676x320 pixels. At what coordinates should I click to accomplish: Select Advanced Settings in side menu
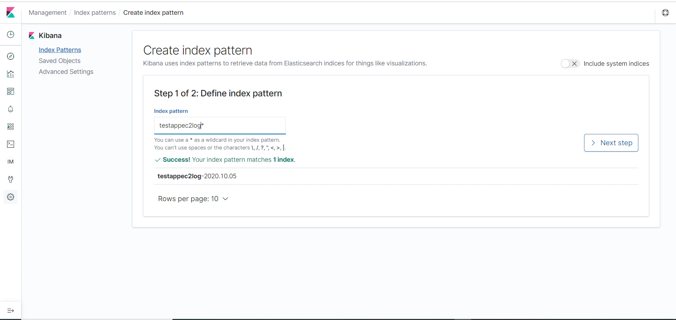pos(66,72)
